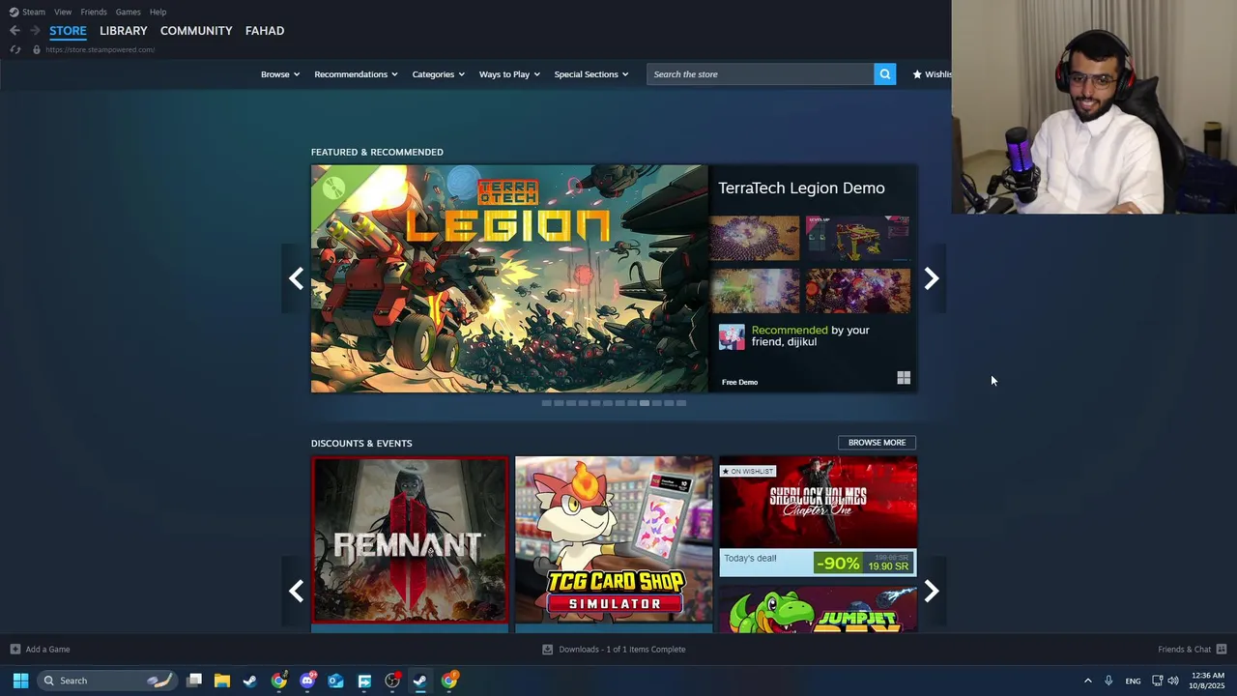Viewport: 1237px width, 696px height.
Task: Focus the Search the store field
Action: [x=761, y=74]
